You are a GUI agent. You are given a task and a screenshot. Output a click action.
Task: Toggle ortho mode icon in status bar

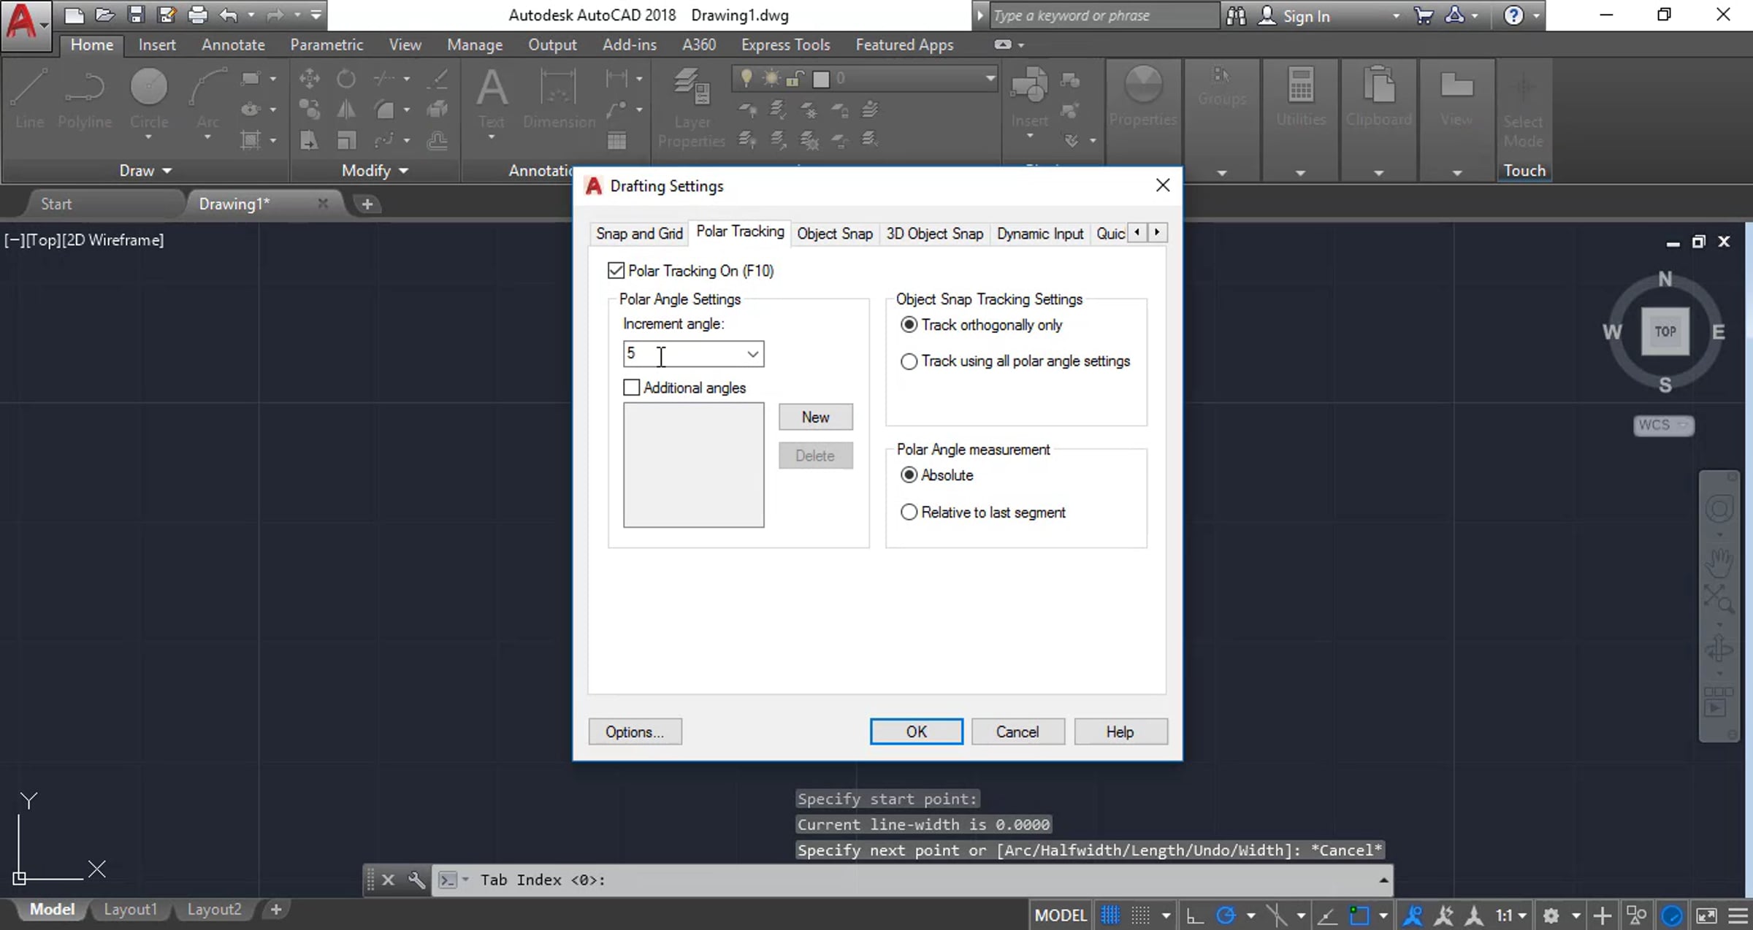1194,915
